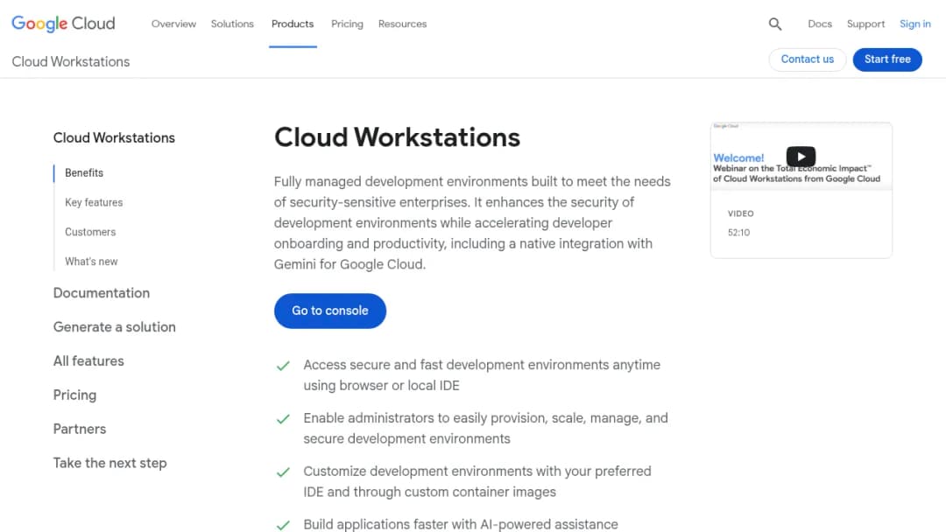The height and width of the screenshot is (532, 946).
Task: Click the VIDEO label on the card
Action: [740, 213]
